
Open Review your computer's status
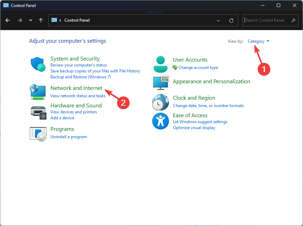[x=78, y=65]
